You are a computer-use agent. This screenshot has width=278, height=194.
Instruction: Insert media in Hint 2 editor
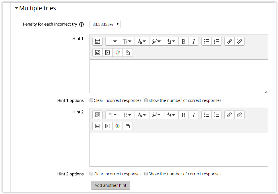[108, 126]
